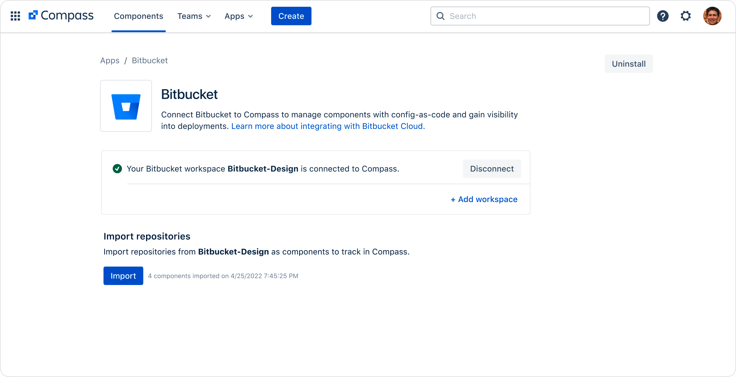
Task: Click the Compass logo
Action: click(x=61, y=15)
